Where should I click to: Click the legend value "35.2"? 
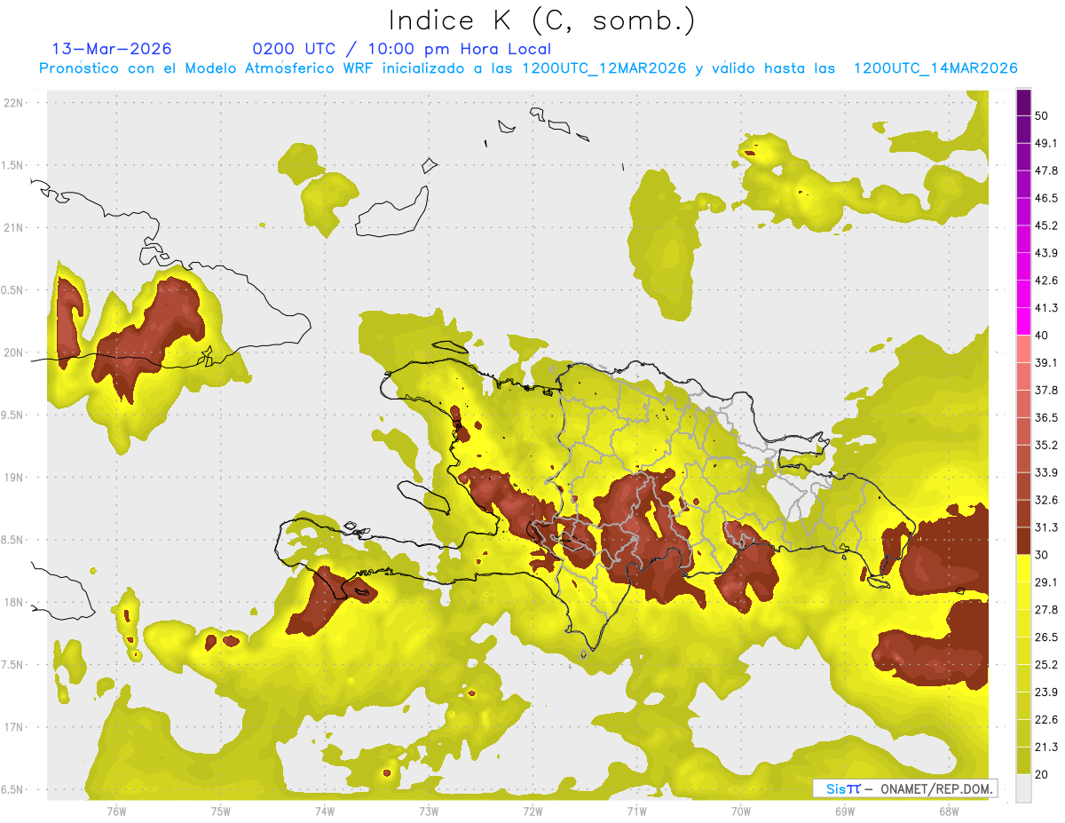(1046, 445)
